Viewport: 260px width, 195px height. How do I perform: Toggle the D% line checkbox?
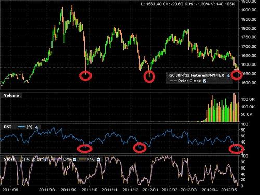click(75, 159)
